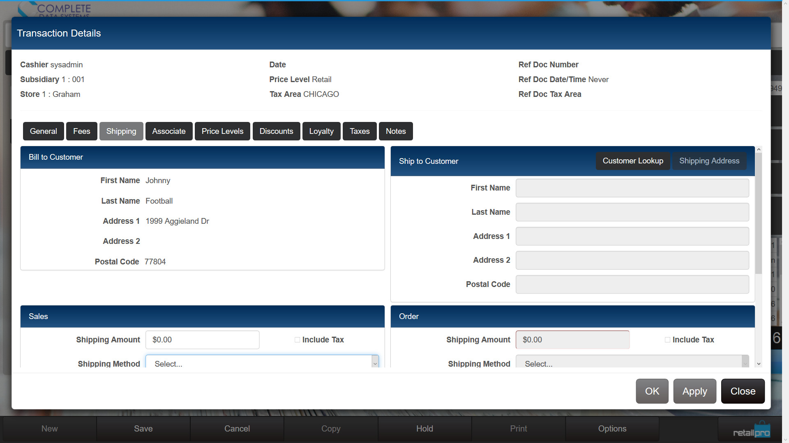Image resolution: width=789 pixels, height=443 pixels.
Task: Close the Transaction Details dialog
Action: [743, 391]
